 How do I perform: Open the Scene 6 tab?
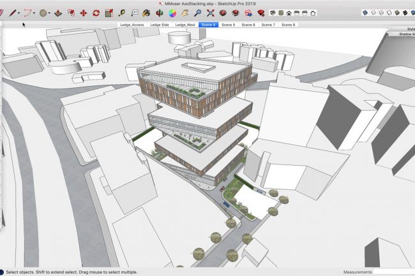pos(249,24)
